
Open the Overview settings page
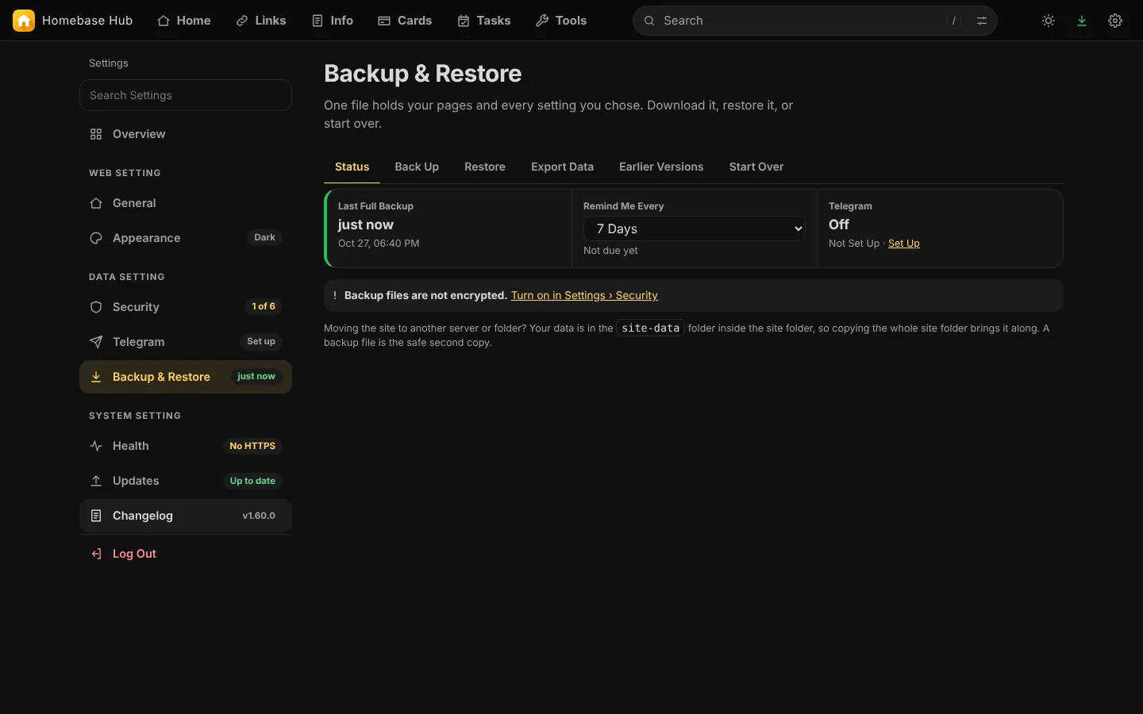186,134
